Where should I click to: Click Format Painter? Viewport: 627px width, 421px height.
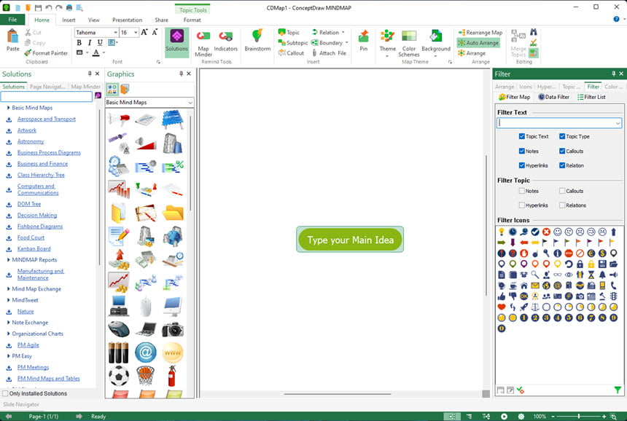pyautogui.click(x=46, y=52)
